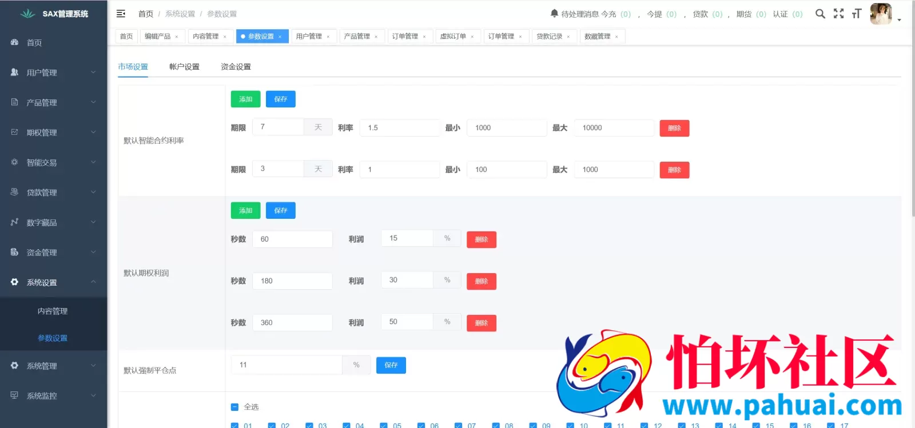Expand the 贷款管理 sidebar menu
This screenshot has height=428, width=915.
[54, 193]
